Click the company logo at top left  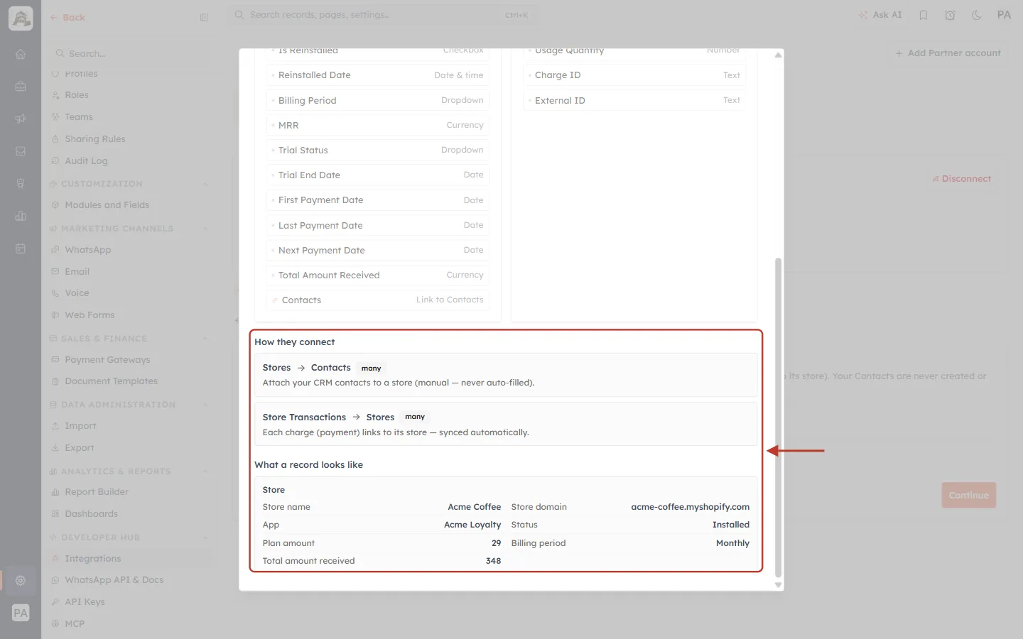pyautogui.click(x=21, y=18)
